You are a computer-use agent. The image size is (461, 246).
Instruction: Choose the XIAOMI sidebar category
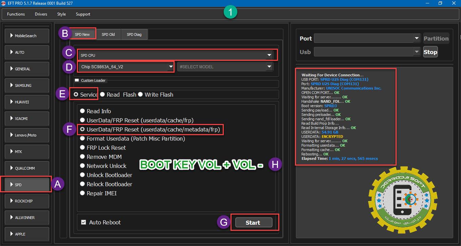click(x=27, y=119)
